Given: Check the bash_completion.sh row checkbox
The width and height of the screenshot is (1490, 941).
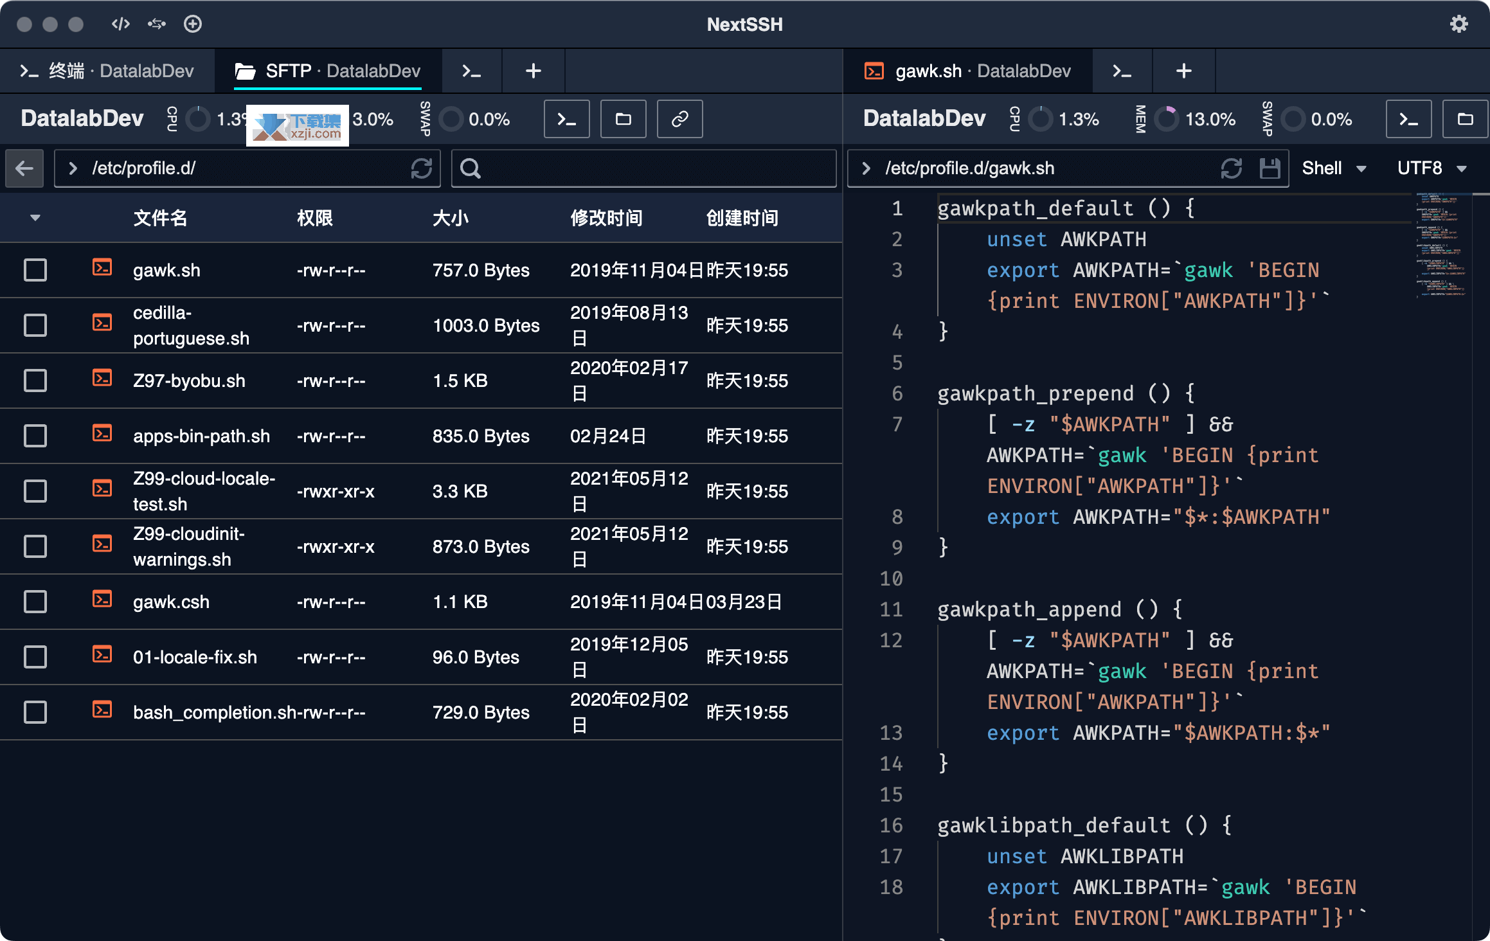Looking at the screenshot, I should pos(35,712).
